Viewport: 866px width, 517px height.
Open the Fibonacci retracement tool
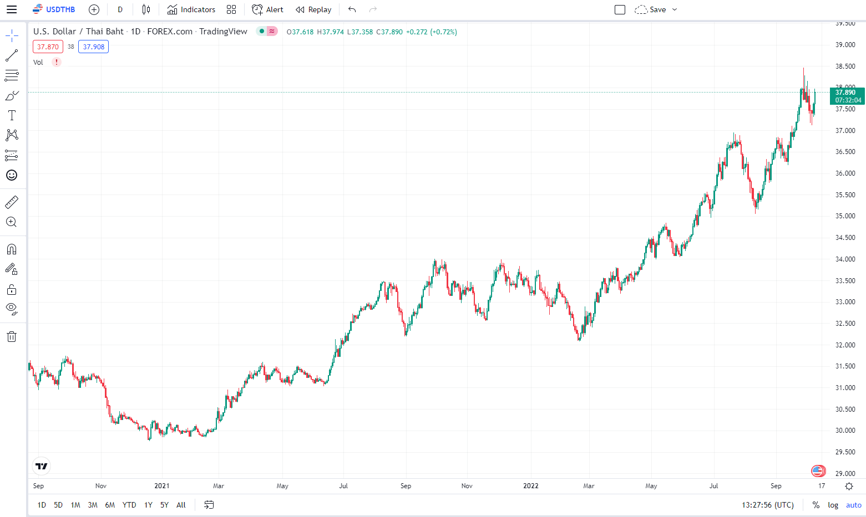tap(12, 75)
